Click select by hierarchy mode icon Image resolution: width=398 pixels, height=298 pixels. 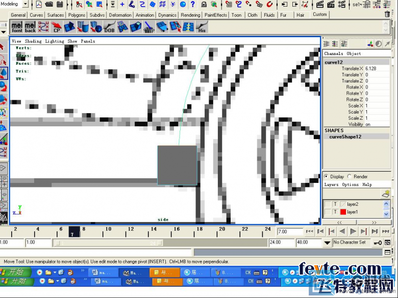(x=79, y=4)
